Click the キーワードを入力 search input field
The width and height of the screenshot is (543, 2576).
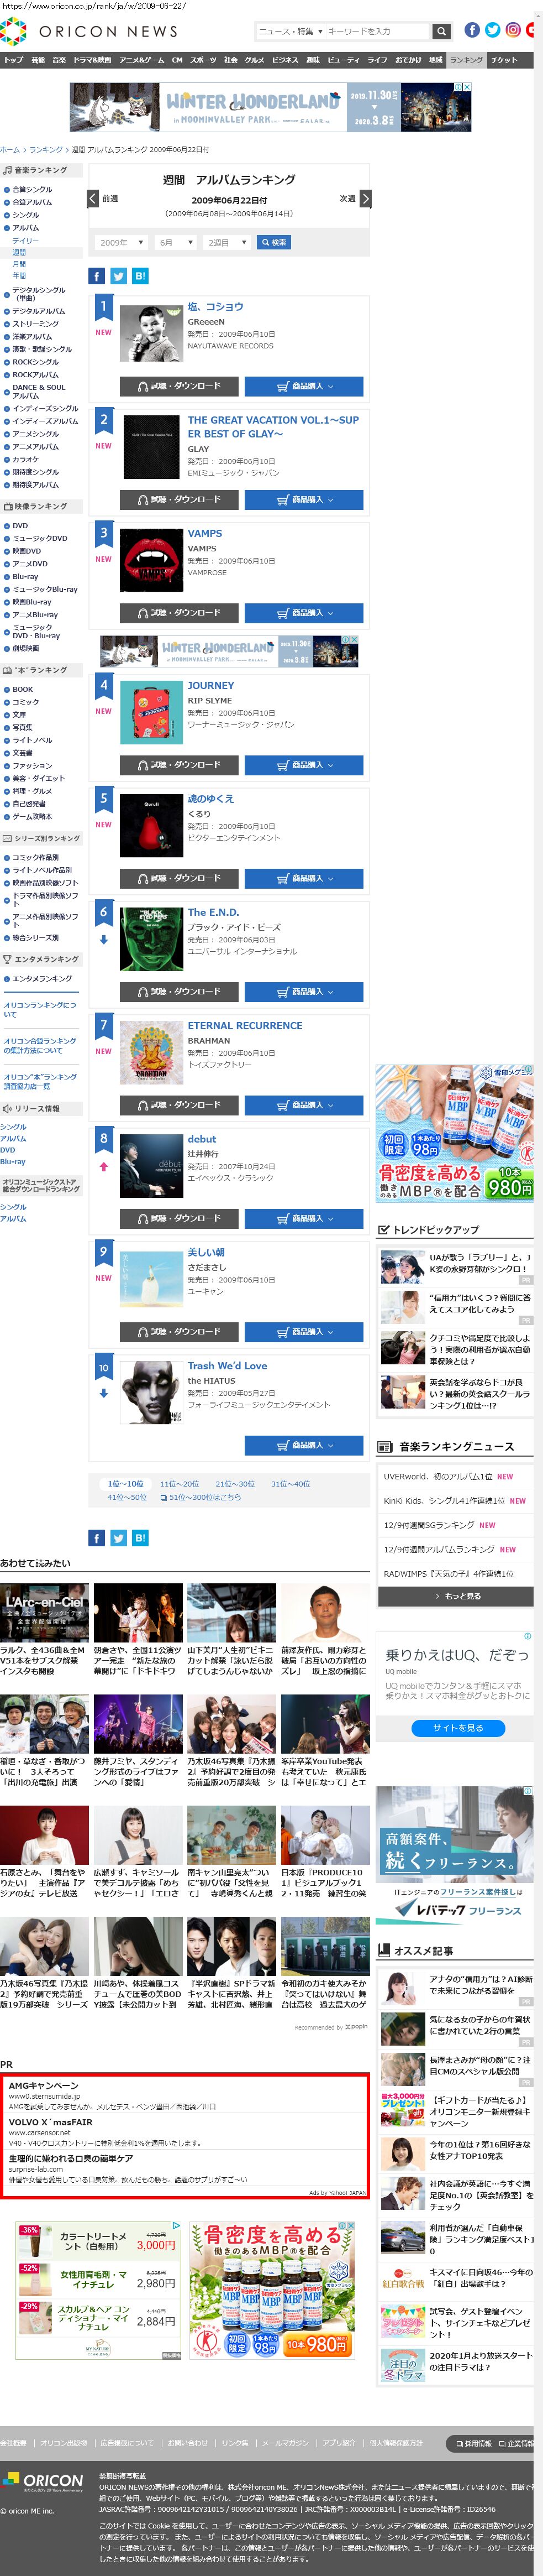(377, 31)
